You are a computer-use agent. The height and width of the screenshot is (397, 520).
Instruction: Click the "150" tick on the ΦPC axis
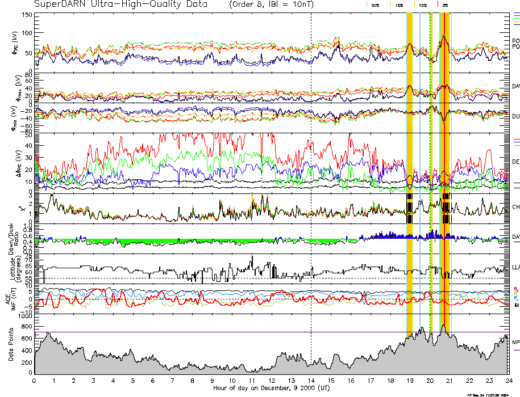coord(27,15)
